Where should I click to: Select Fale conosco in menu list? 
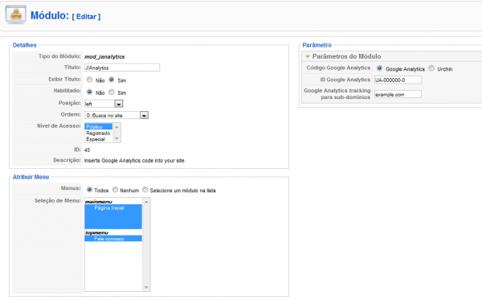click(113, 238)
